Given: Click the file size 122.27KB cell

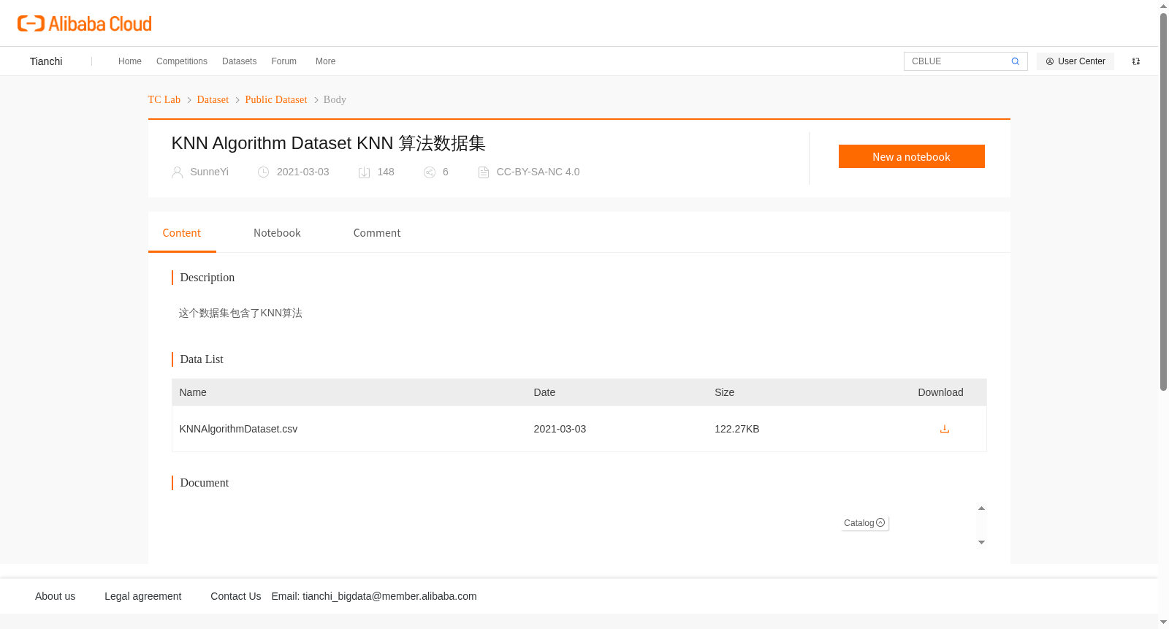Looking at the screenshot, I should tap(737, 429).
